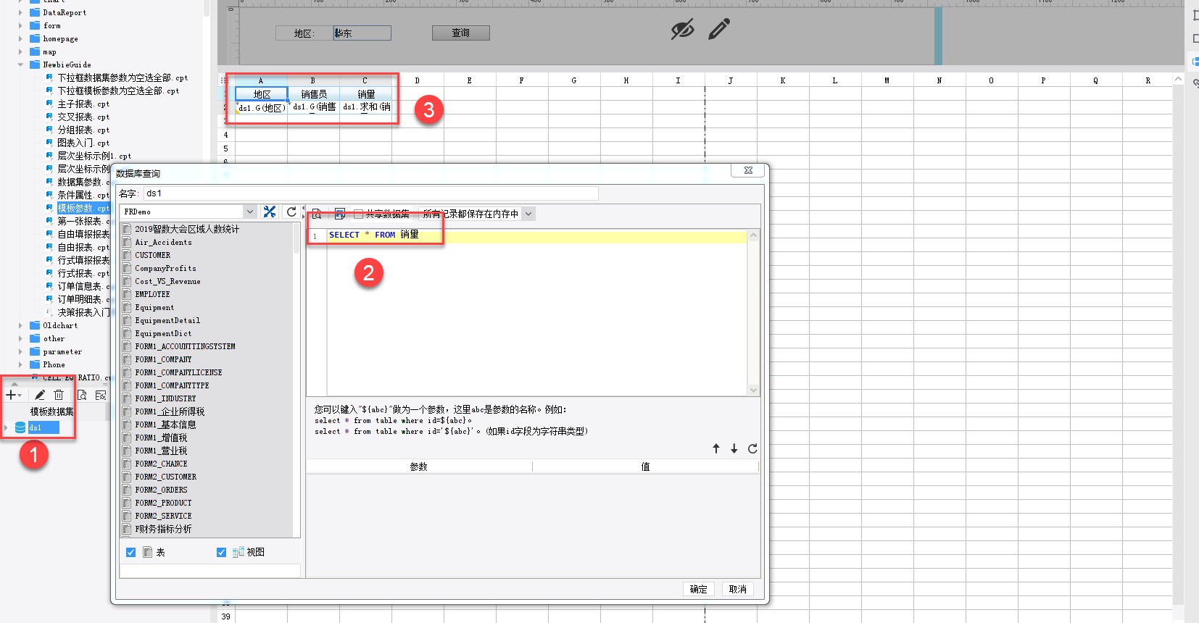Viewport: 1199px width, 623px height.
Task: Uncheck the 表 checkbox
Action: pos(130,552)
